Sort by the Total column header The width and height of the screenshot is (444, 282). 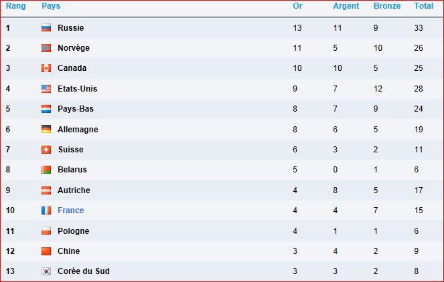click(424, 6)
